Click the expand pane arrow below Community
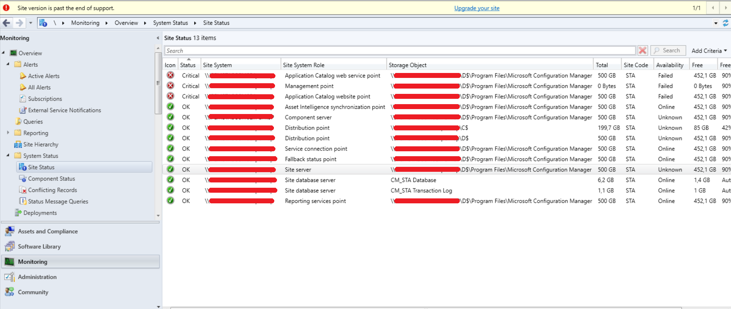This screenshot has height=309, width=731. click(158, 306)
